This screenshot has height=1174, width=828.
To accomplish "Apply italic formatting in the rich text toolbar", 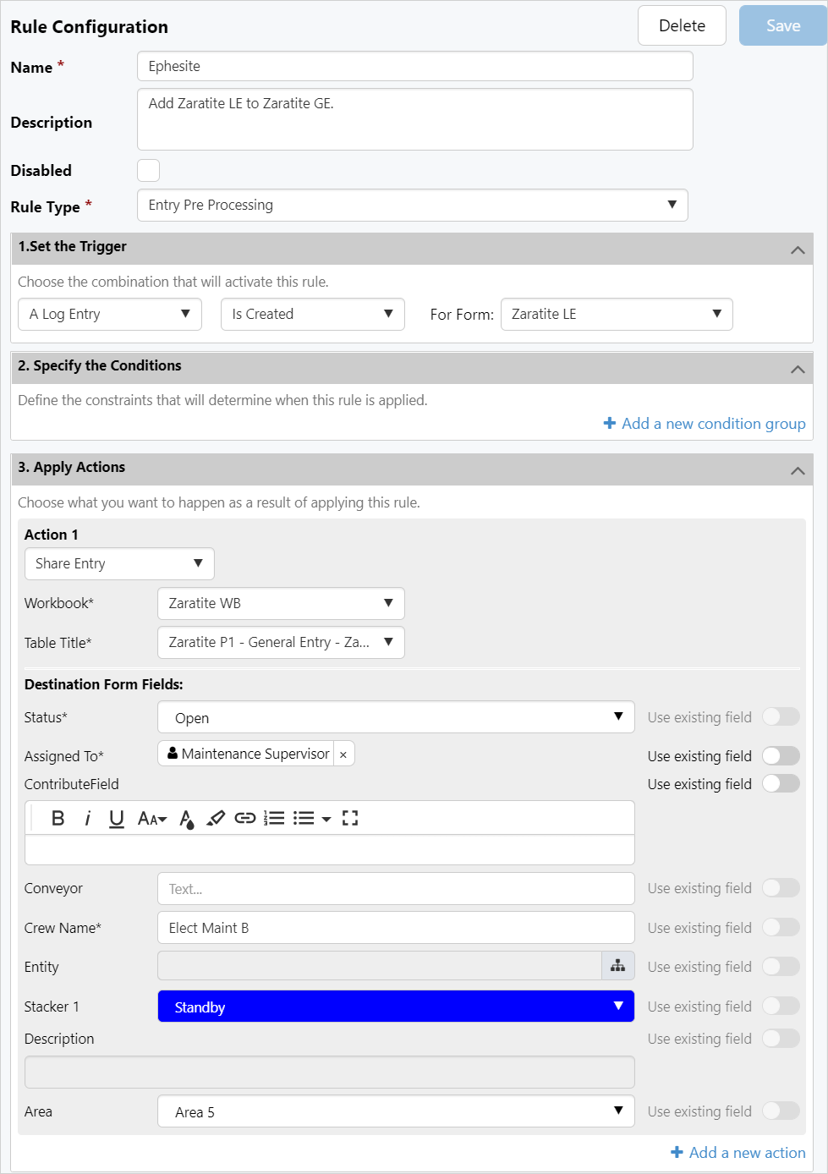I will coord(87,818).
